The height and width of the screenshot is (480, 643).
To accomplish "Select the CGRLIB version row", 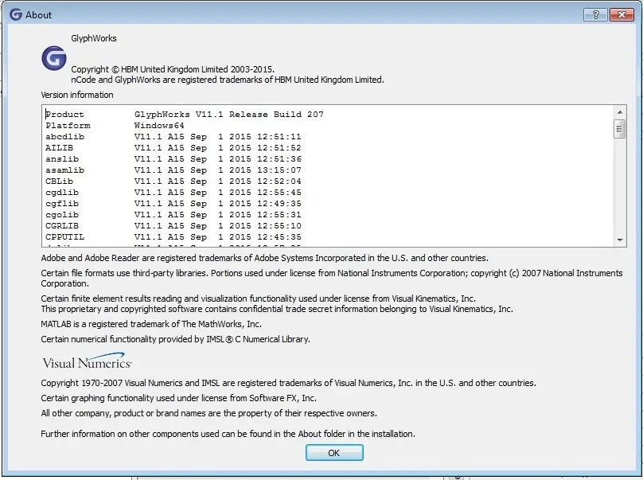I will pos(173,225).
